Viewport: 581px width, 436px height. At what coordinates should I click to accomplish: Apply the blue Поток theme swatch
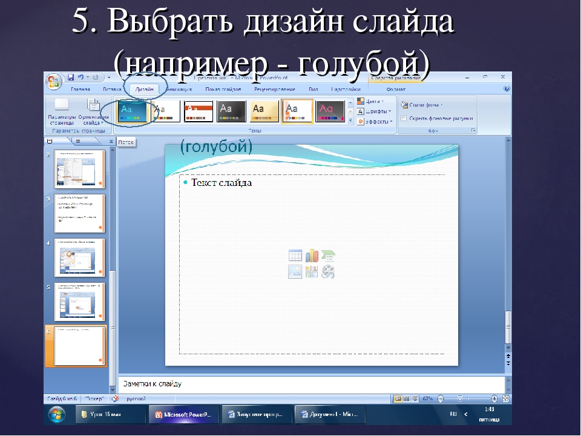click(x=132, y=111)
